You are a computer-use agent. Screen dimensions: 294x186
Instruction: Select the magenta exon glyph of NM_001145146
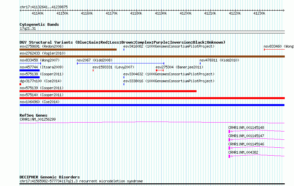pos(229,148)
